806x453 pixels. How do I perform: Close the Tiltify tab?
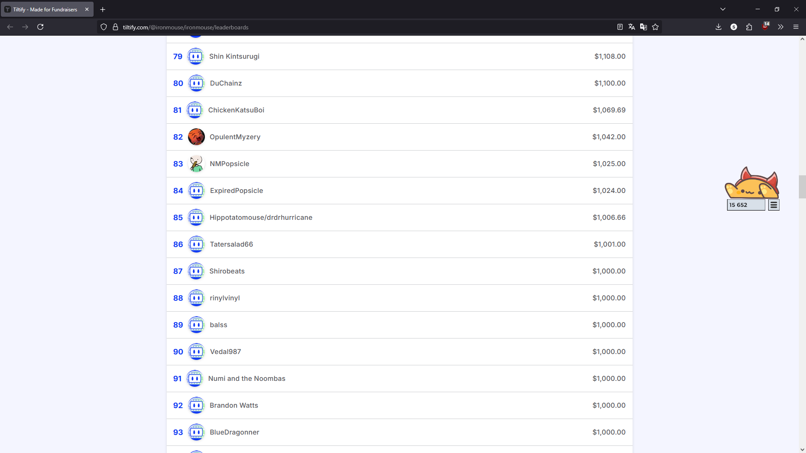(87, 9)
